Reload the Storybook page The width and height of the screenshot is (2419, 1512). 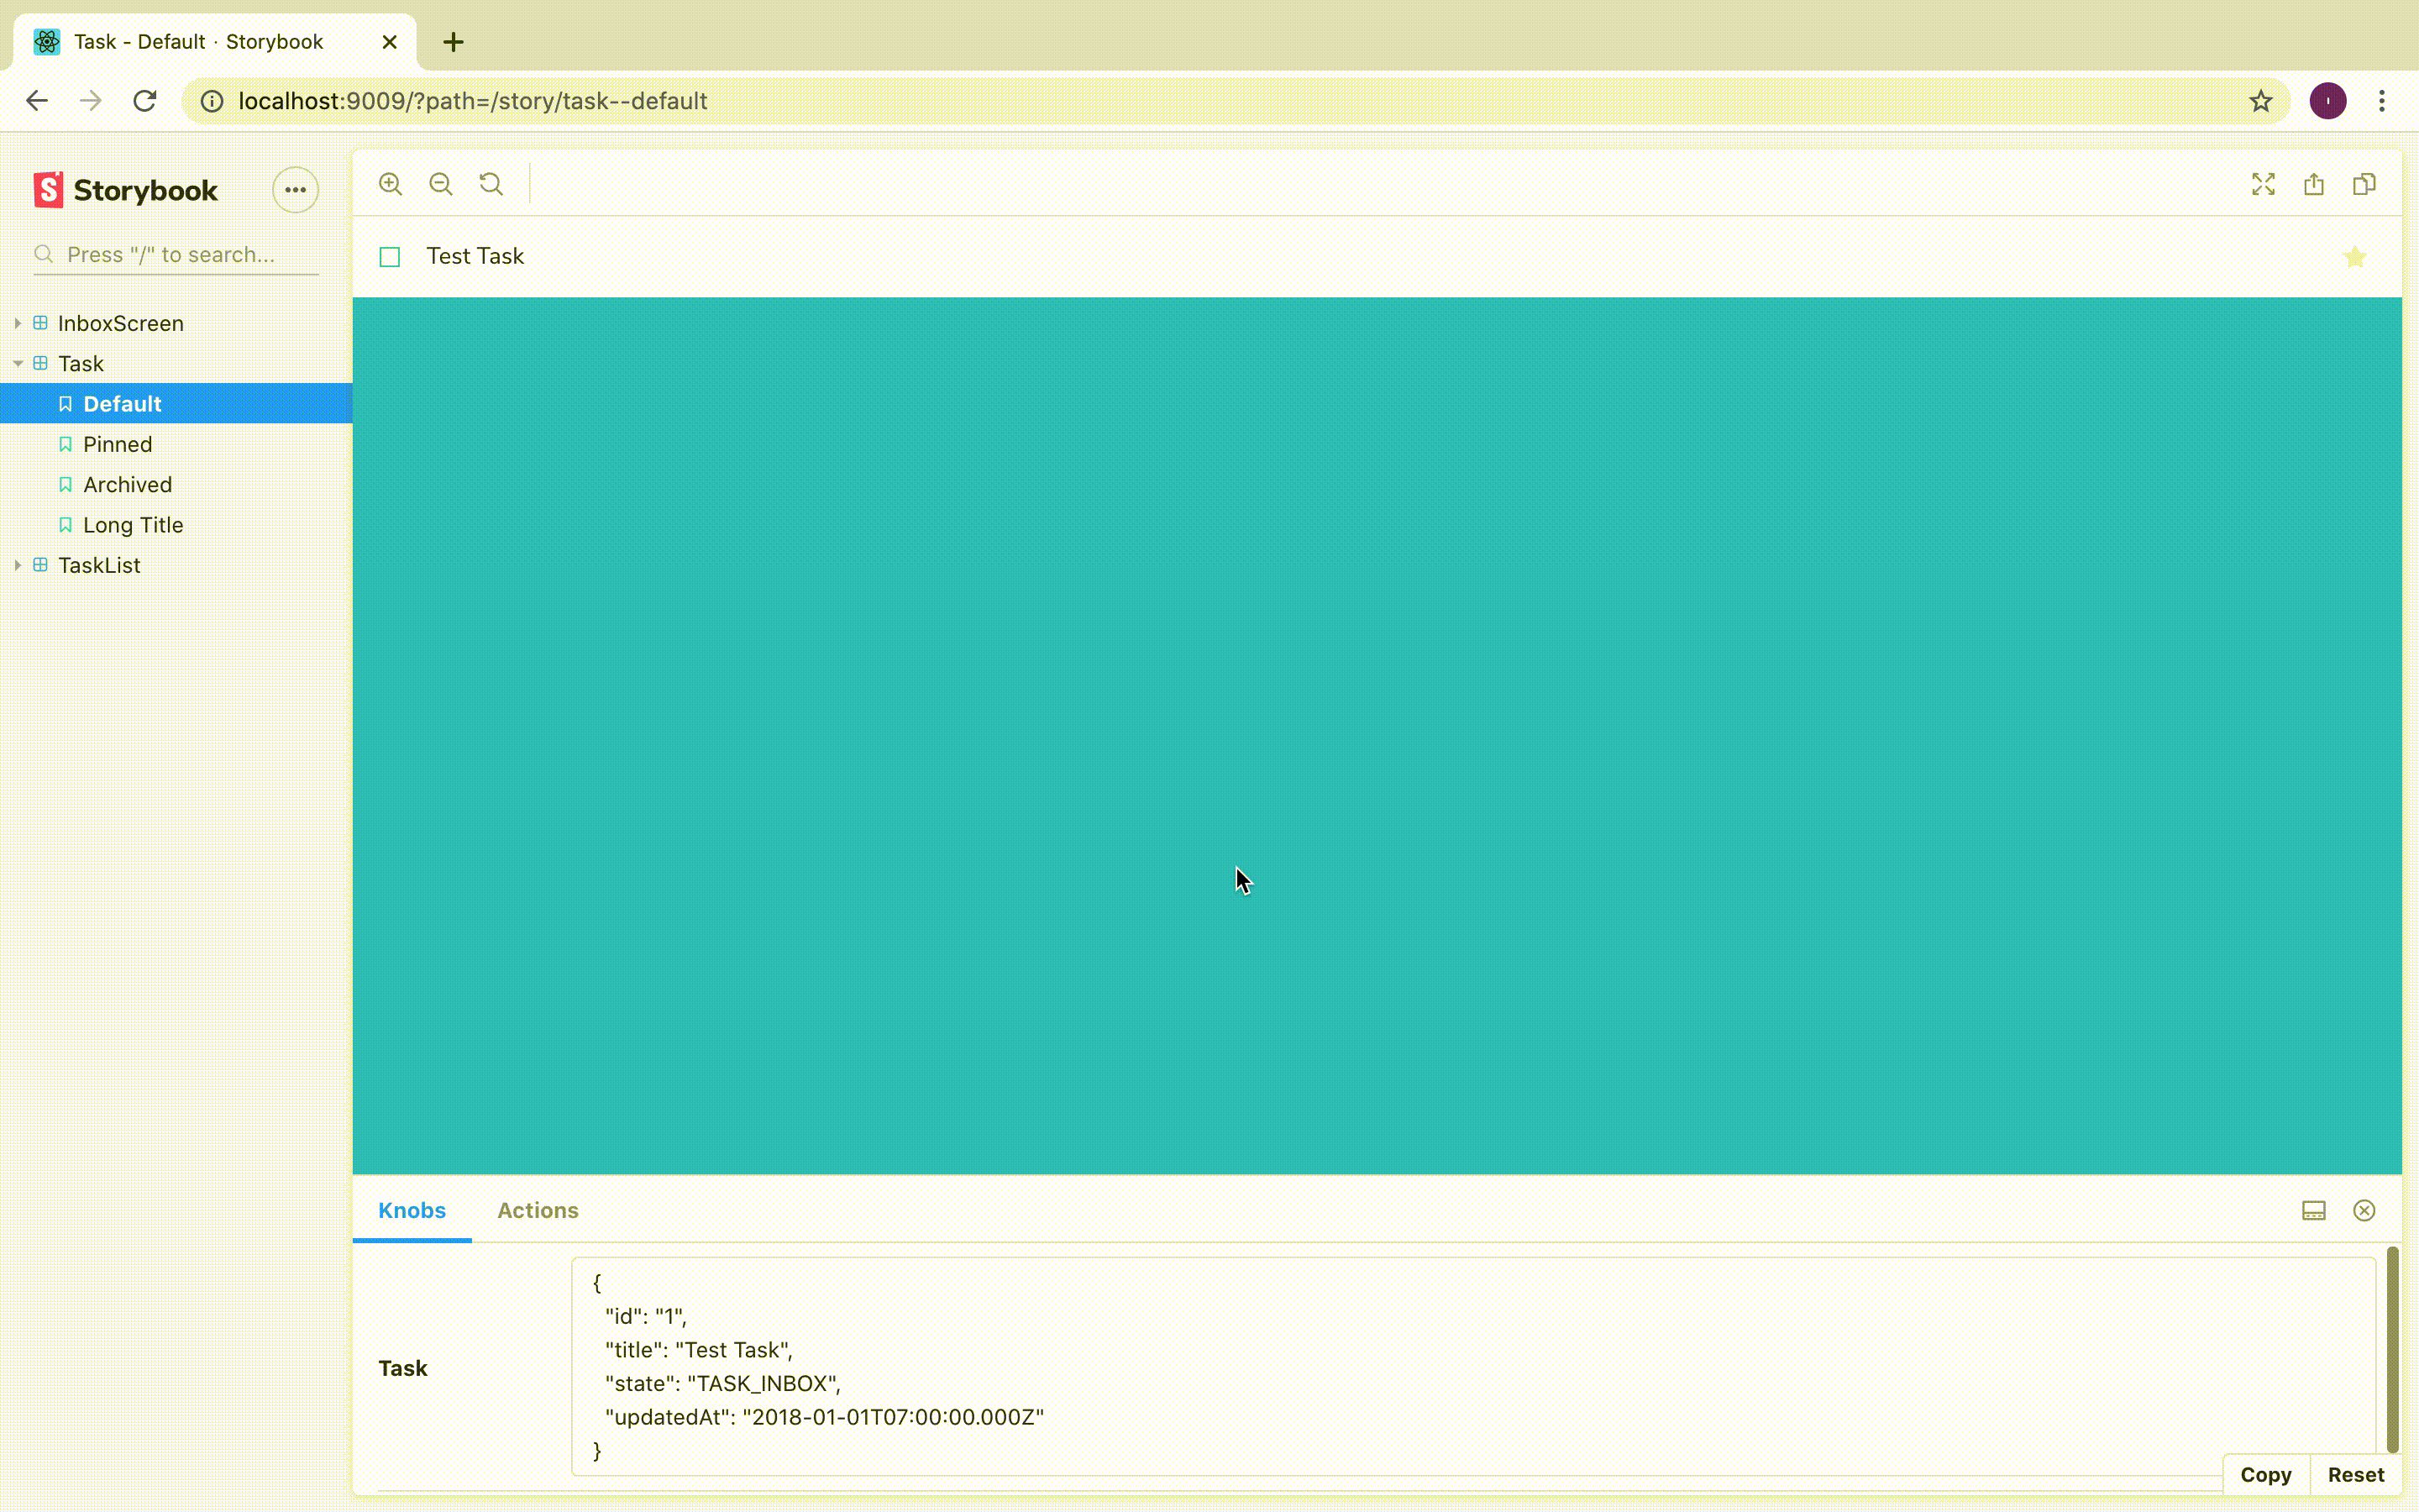pyautogui.click(x=144, y=100)
